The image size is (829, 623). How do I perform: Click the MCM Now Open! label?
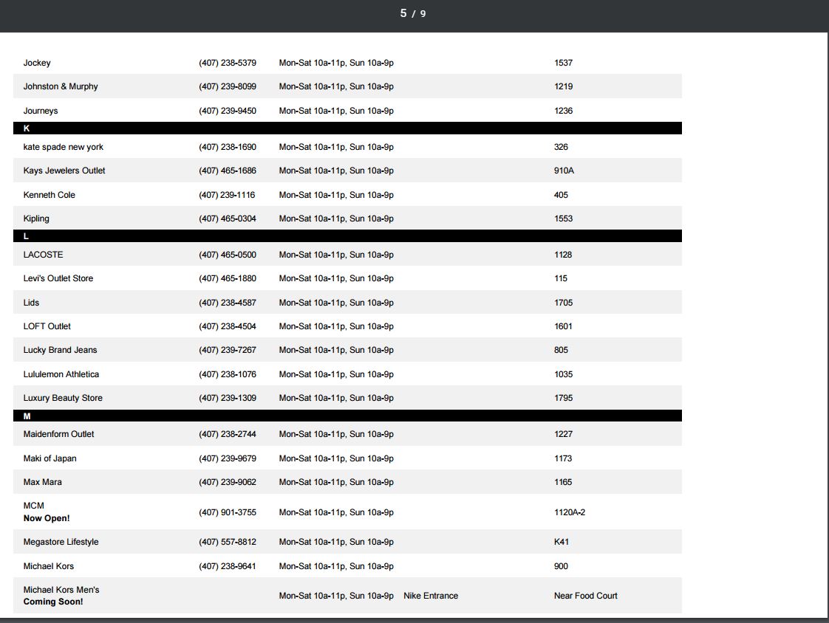[x=47, y=518]
